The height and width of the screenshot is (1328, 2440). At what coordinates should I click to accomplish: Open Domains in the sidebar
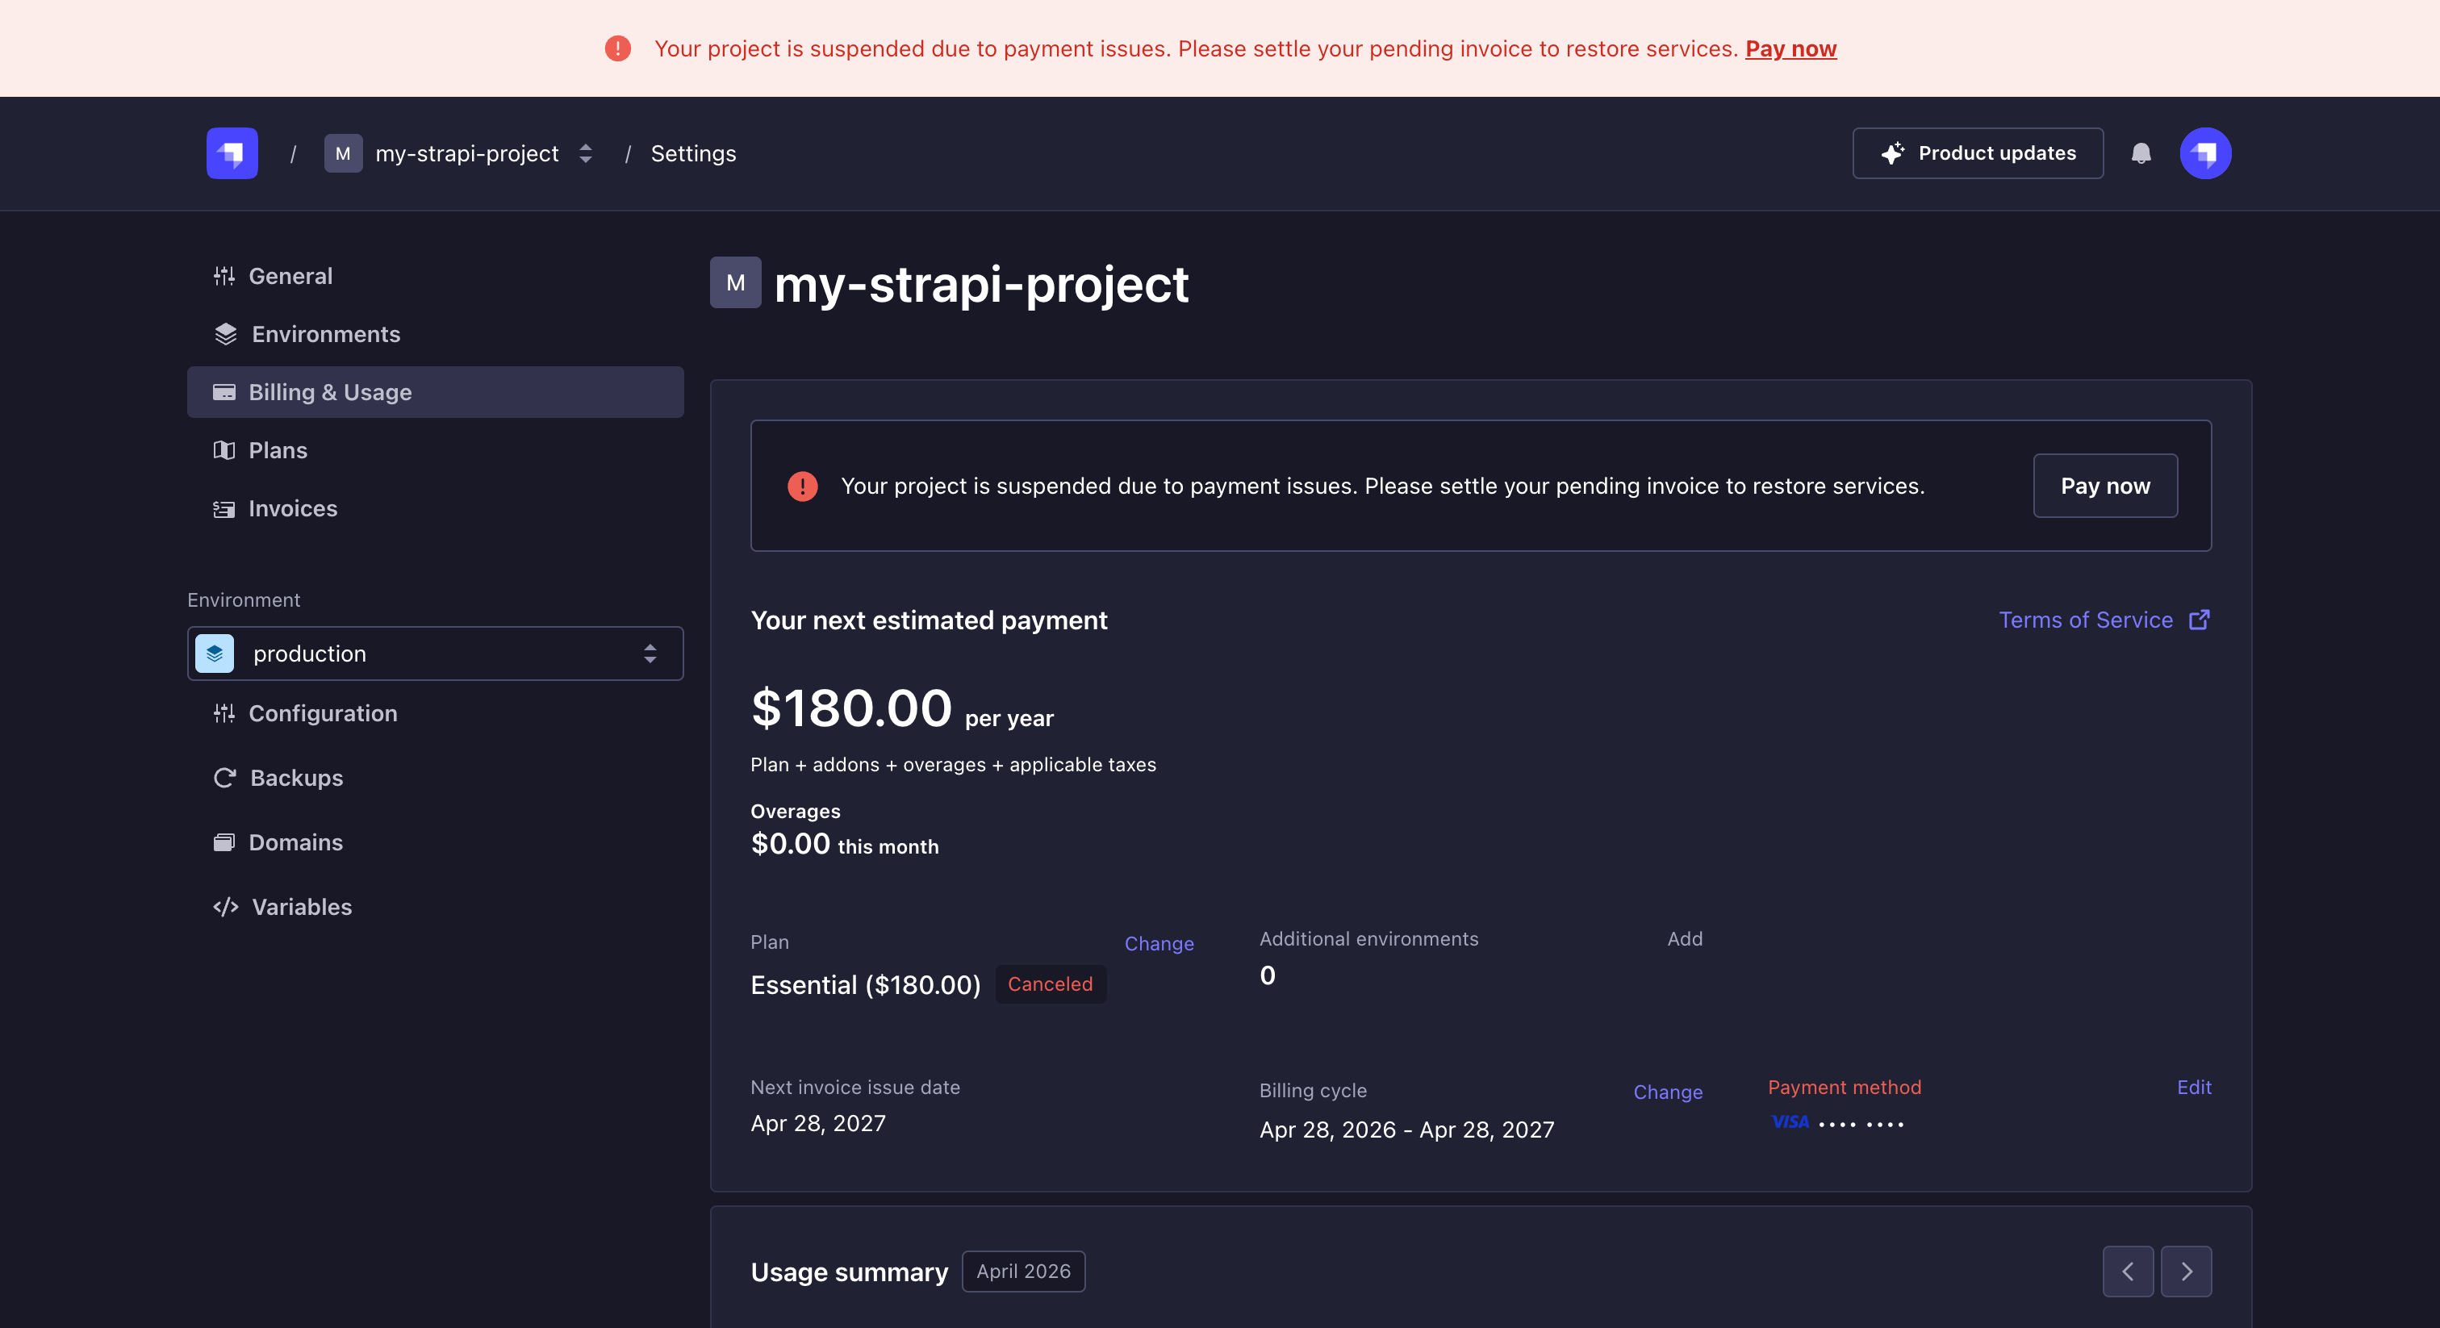(x=295, y=842)
